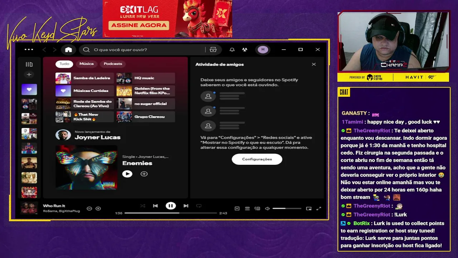
Task: Click track duration '2:43'
Action: pos(223,213)
